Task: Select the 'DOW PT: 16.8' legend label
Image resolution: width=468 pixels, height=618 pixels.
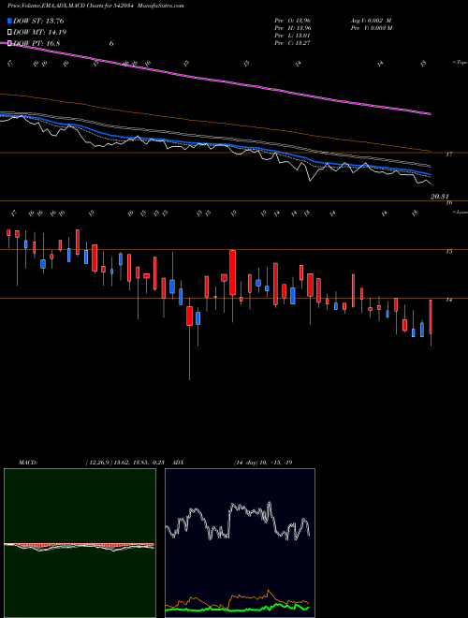Action: [37, 43]
